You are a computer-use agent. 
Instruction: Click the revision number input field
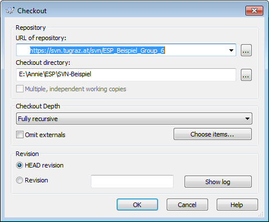132,181
